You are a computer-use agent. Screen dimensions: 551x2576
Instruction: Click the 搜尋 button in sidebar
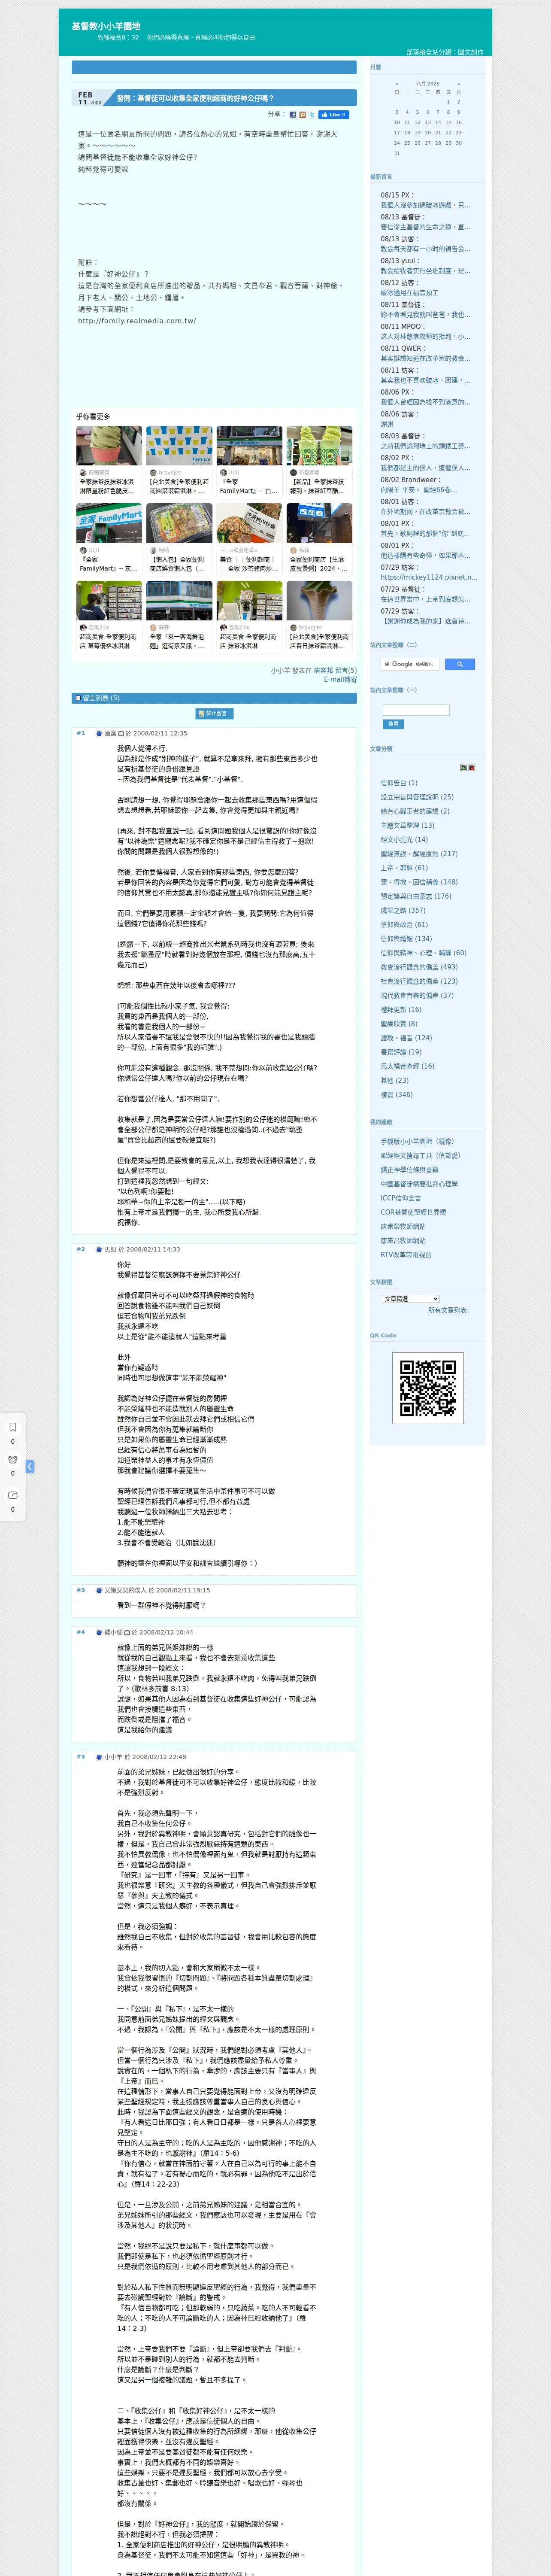pos(393,724)
